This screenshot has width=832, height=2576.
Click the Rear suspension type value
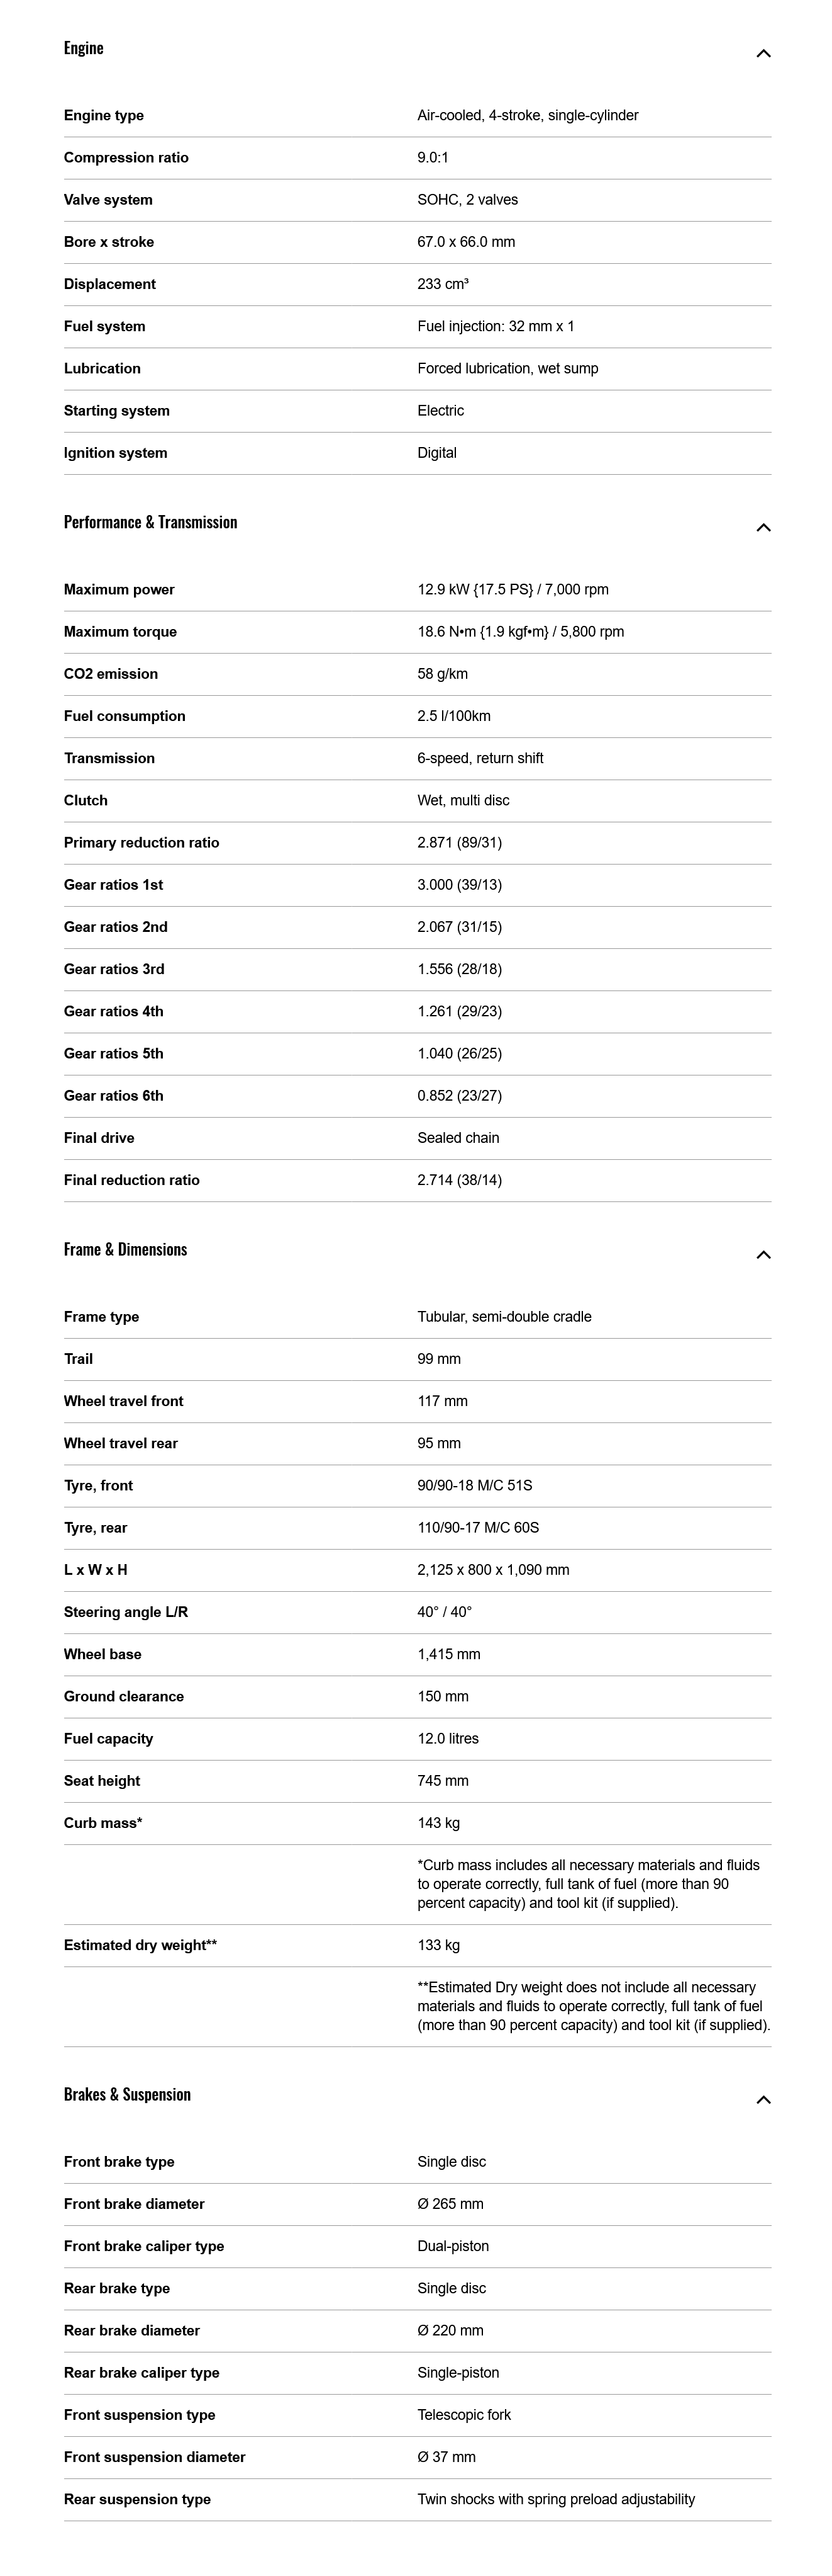[x=555, y=2499]
